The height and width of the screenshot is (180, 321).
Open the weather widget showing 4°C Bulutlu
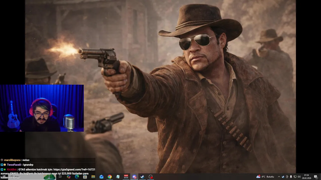pos(265,177)
